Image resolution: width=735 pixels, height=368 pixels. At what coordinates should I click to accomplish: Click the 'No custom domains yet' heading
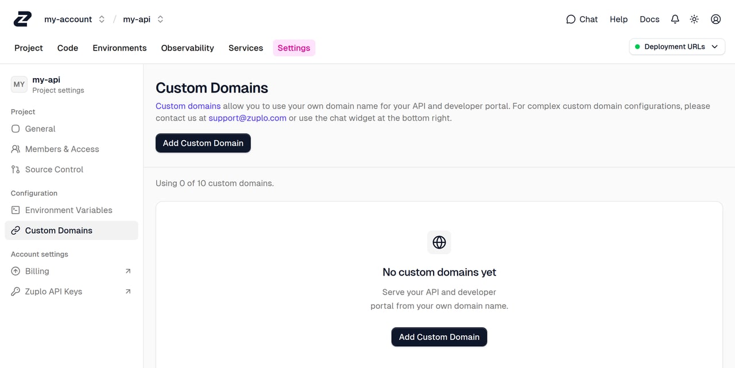point(439,272)
